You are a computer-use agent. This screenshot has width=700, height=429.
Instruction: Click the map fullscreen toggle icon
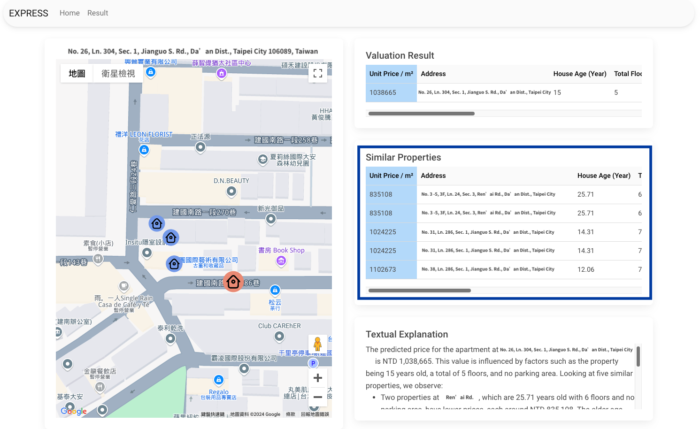(318, 73)
